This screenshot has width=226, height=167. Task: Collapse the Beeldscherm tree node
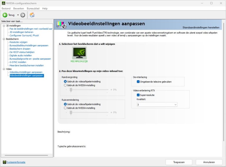[4, 39]
